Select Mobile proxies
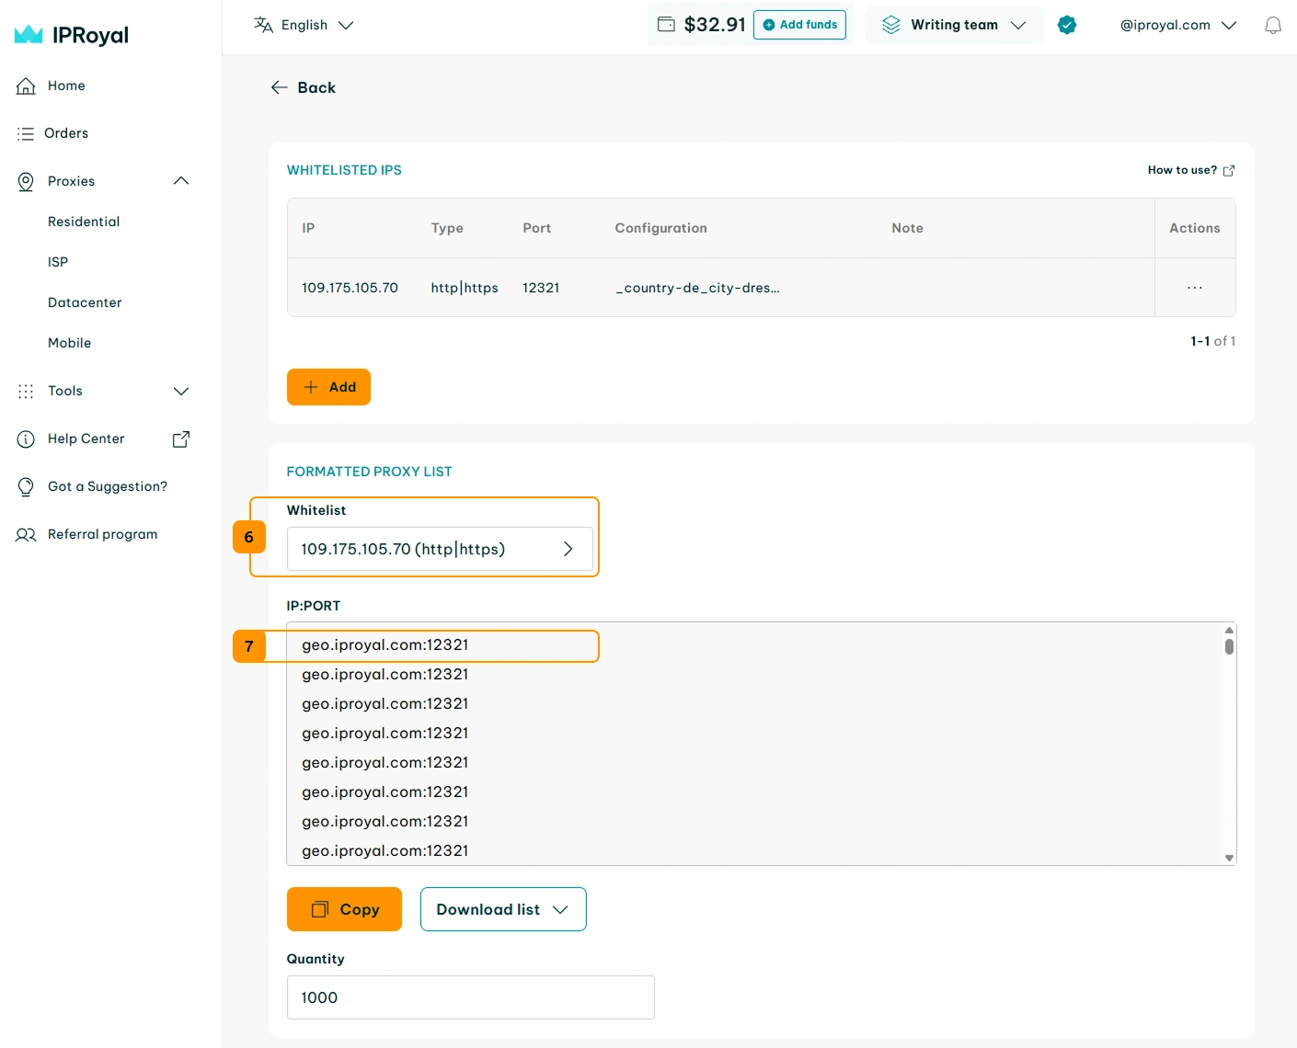Screen dimensions: 1297x1048 70,343
